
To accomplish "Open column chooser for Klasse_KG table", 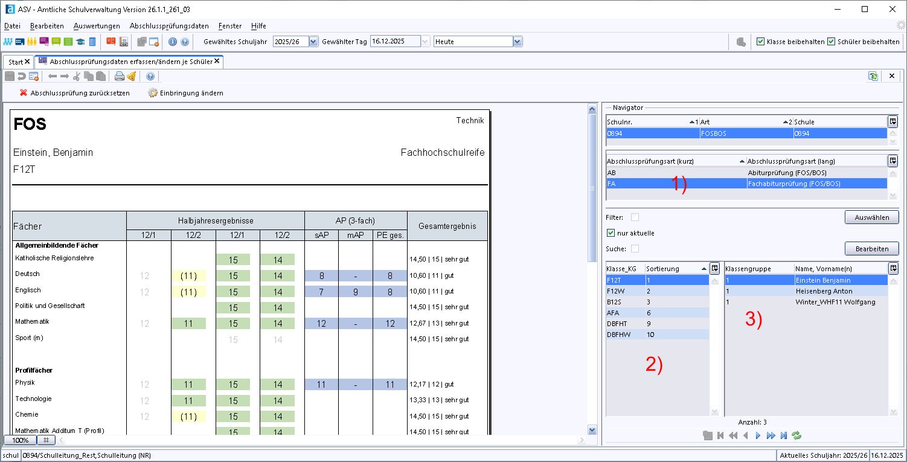I will [x=714, y=268].
